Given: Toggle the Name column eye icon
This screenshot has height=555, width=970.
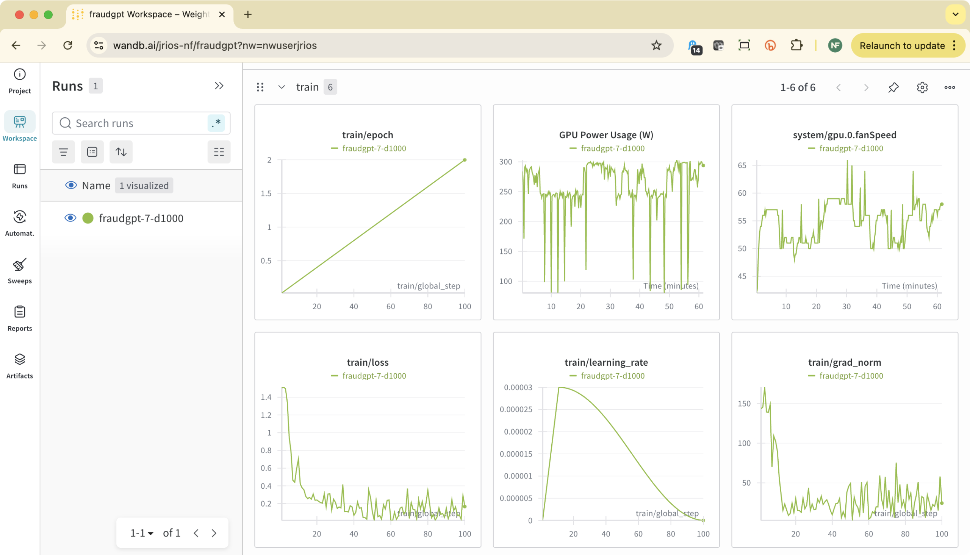Looking at the screenshot, I should [x=71, y=185].
